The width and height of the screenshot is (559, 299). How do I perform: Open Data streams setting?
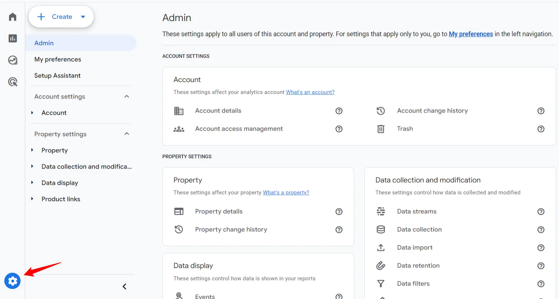point(417,212)
